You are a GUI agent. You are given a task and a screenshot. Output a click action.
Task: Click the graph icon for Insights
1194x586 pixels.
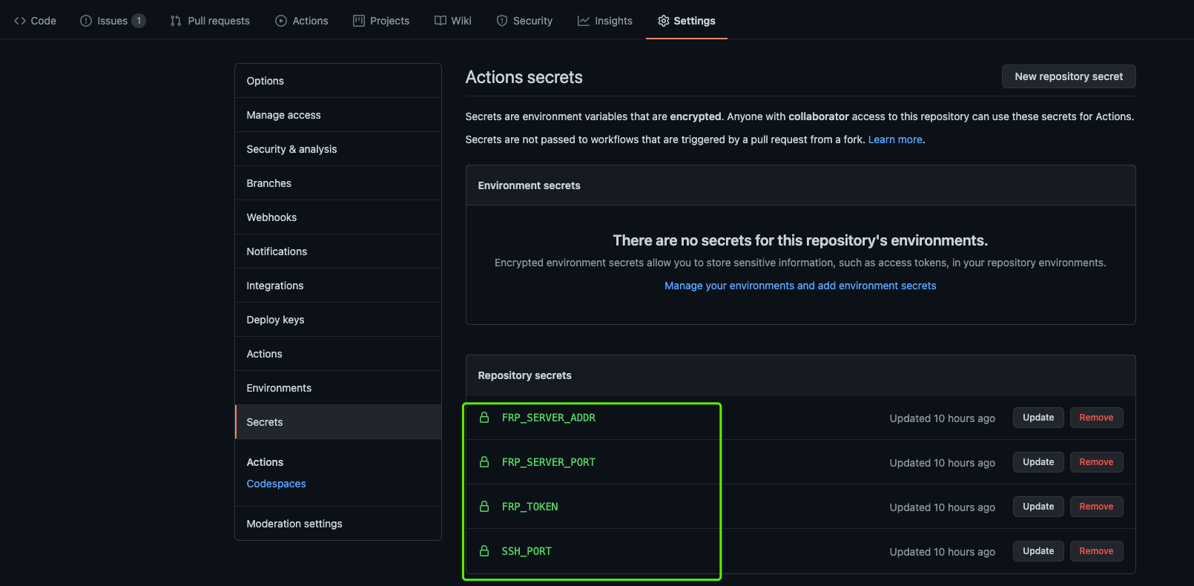click(x=584, y=21)
